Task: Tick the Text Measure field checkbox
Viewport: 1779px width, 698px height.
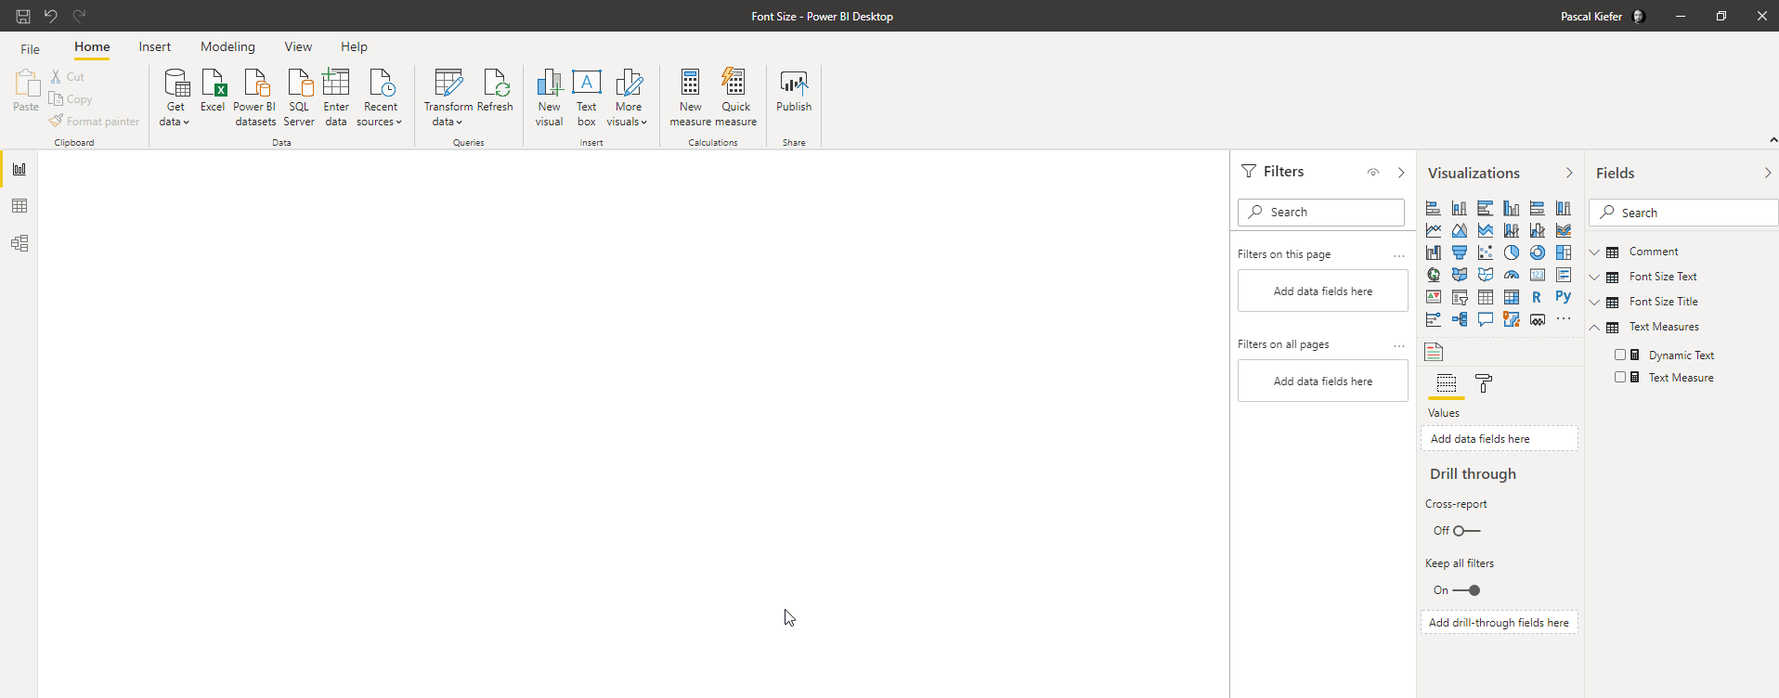Action: point(1620,377)
